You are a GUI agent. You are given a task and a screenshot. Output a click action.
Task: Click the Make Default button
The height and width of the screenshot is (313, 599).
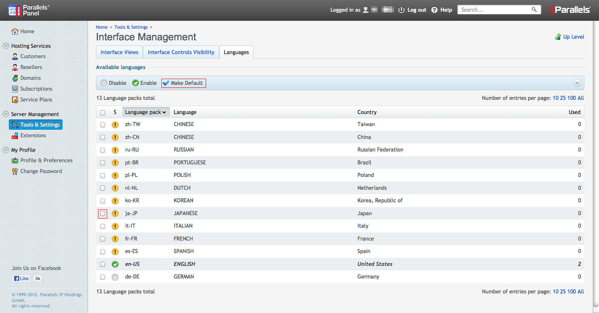[x=183, y=83]
